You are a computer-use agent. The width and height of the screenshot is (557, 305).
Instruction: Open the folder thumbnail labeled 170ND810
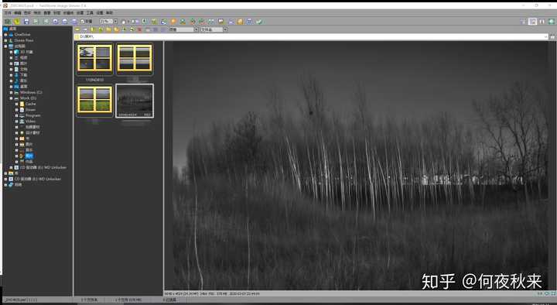tap(94, 59)
